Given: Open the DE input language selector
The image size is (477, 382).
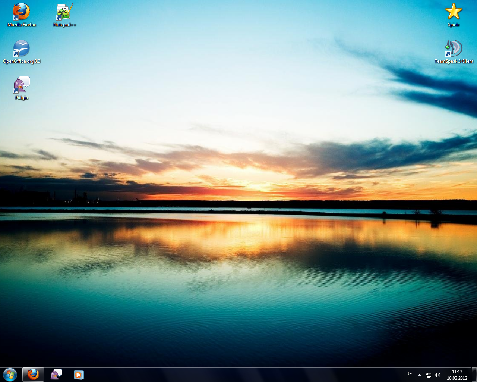Looking at the screenshot, I should [409, 374].
